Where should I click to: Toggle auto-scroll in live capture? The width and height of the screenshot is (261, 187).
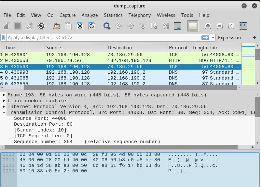(177, 26)
